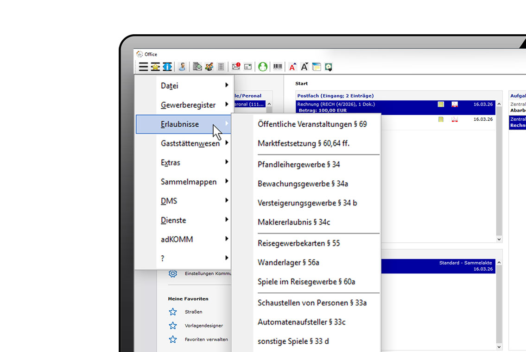
Task: Click the Postfach scroll down arrow
Action: pos(499,240)
